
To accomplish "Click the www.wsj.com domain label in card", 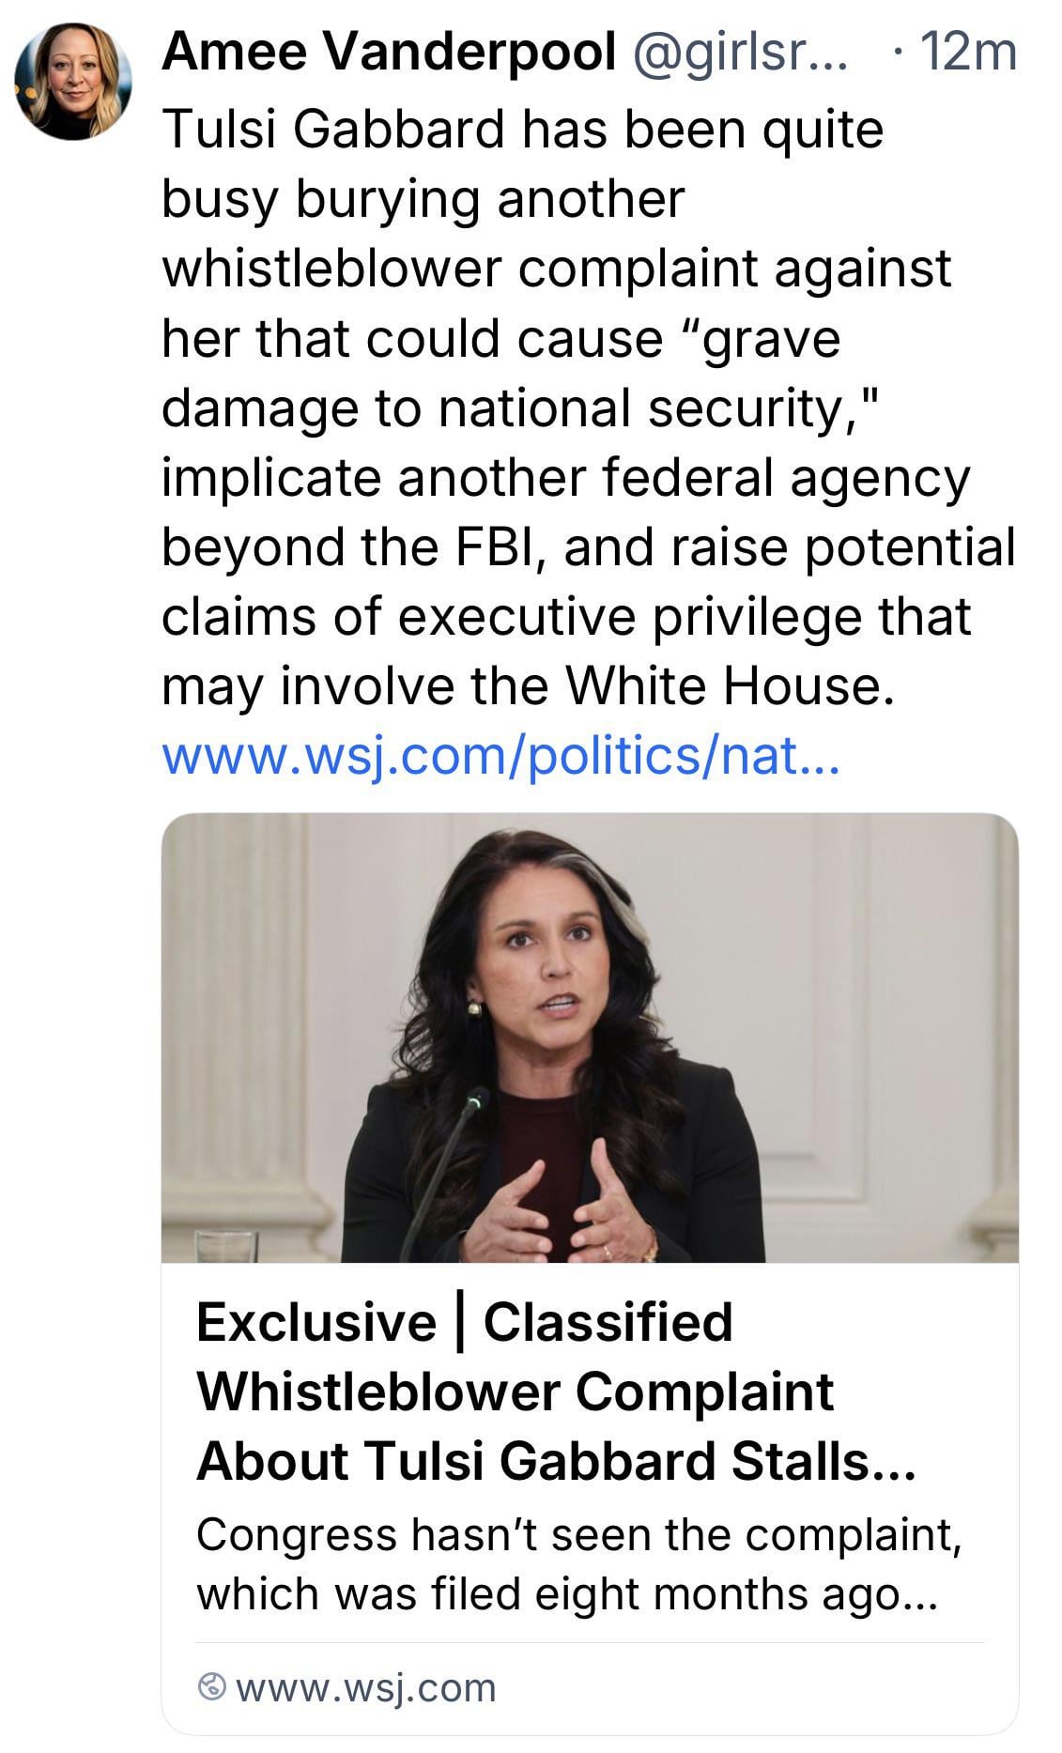I will [366, 1687].
